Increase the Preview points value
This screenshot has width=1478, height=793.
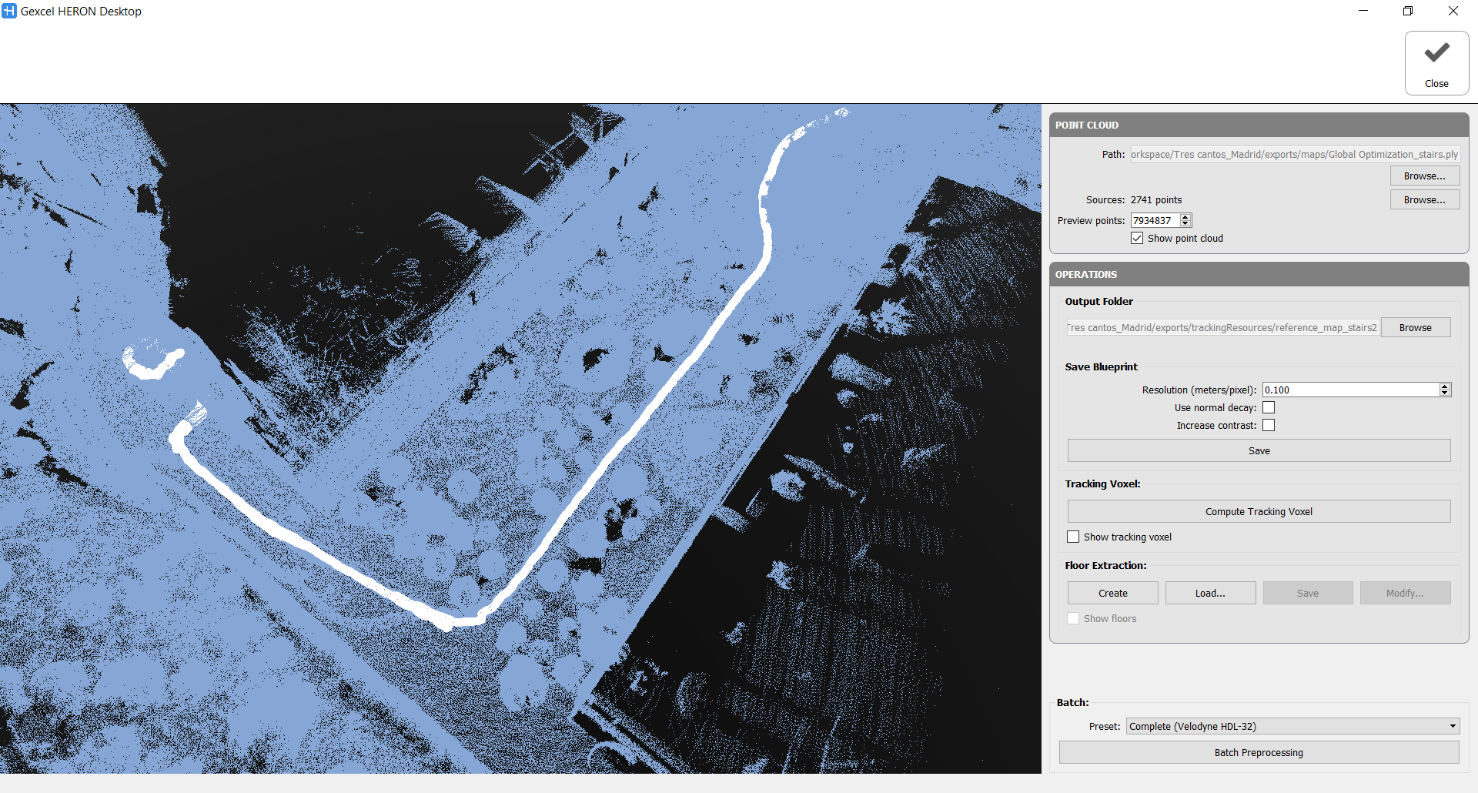click(x=1185, y=217)
